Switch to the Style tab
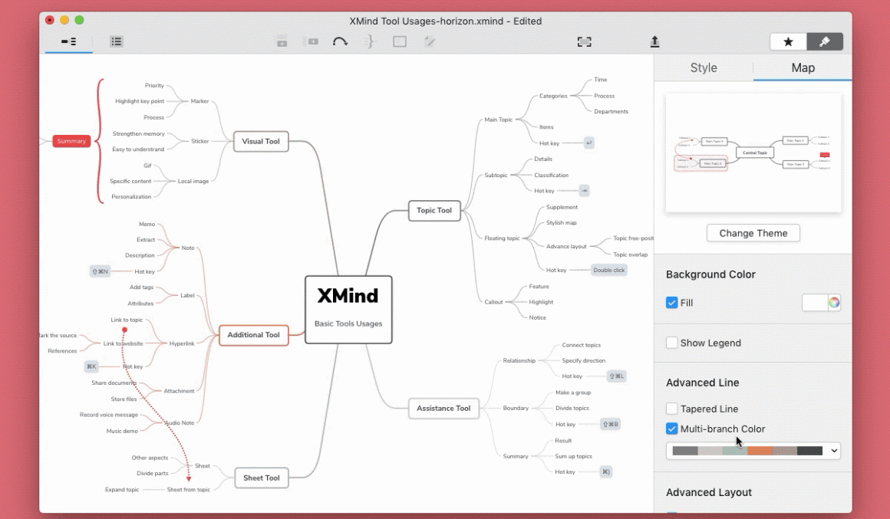Image resolution: width=890 pixels, height=519 pixels. coord(704,67)
